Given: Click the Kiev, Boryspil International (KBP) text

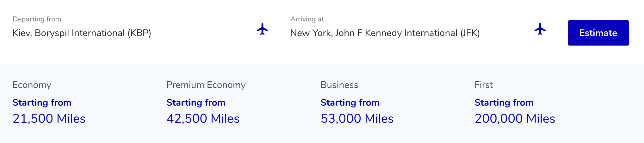Looking at the screenshot, I should 82,33.
